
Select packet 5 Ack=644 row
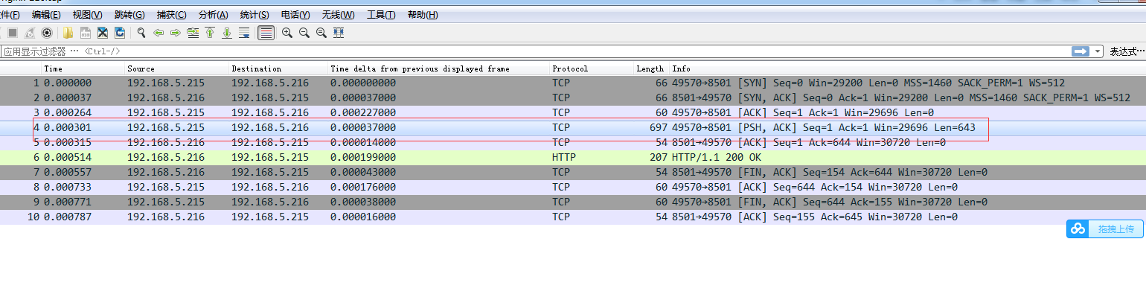pyautogui.click(x=573, y=142)
